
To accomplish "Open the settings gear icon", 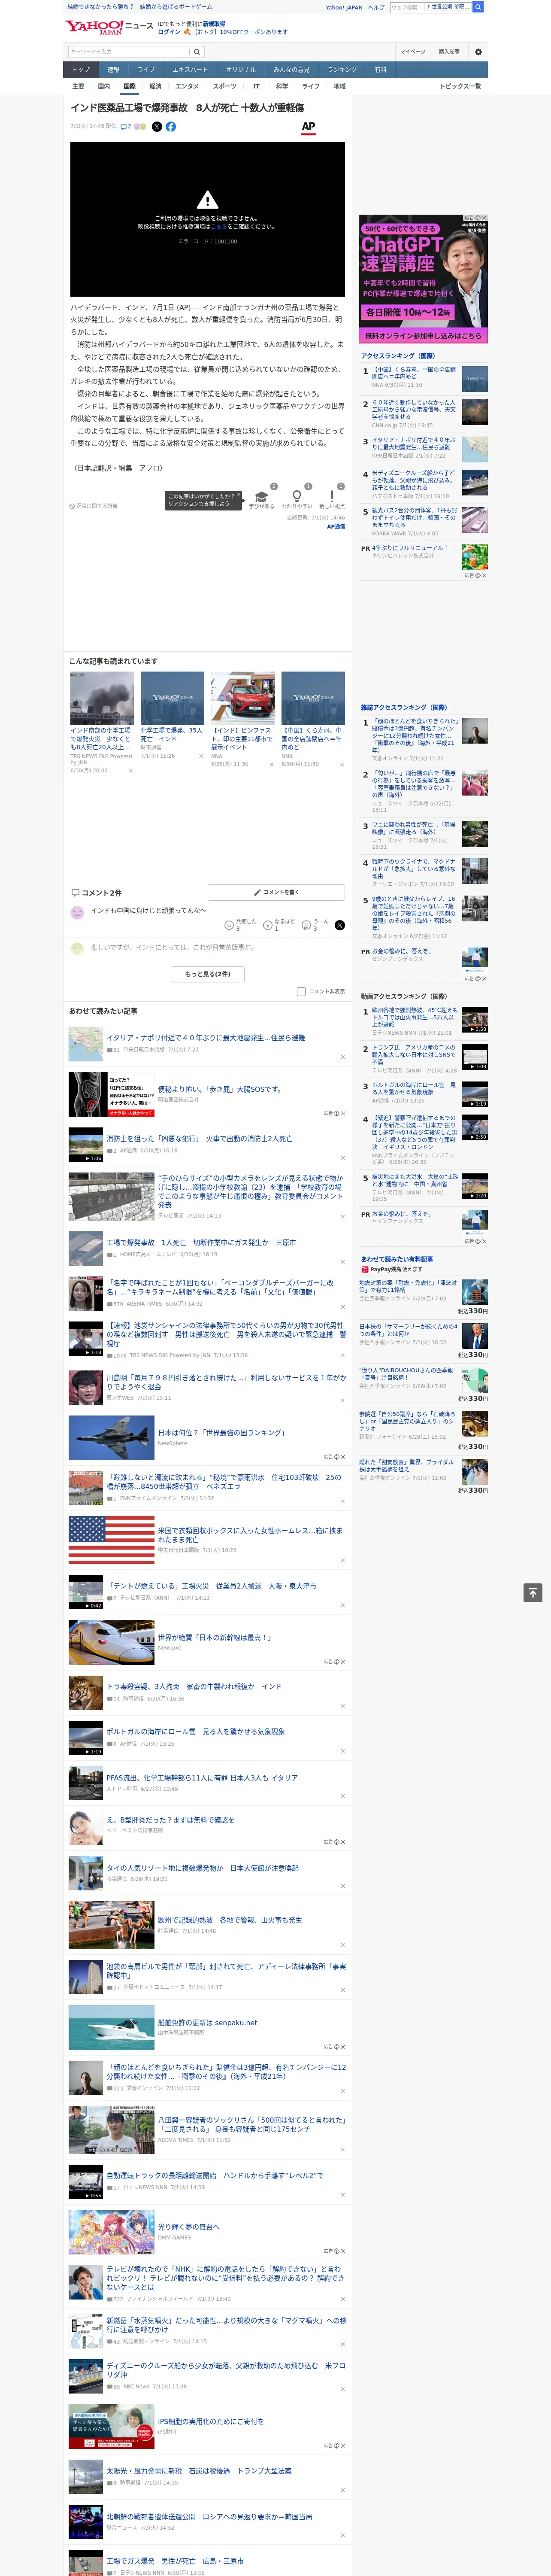I will coord(478,52).
